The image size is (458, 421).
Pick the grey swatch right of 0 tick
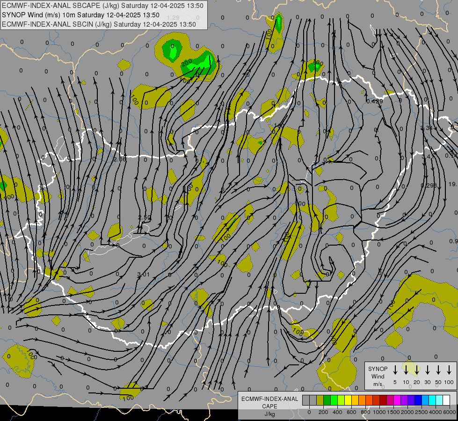click(313, 400)
